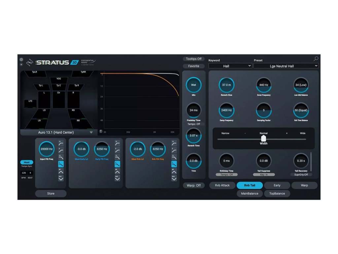This screenshot has height=254, width=338.
Task: Click the 2400 Hz Damp Frequency knob
Action: click(x=226, y=110)
